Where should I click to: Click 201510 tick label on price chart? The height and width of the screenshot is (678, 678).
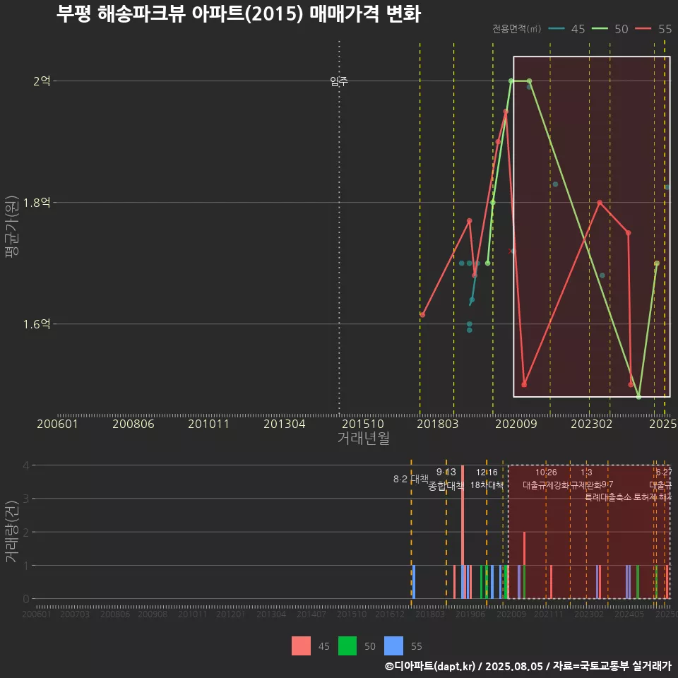pyautogui.click(x=363, y=424)
